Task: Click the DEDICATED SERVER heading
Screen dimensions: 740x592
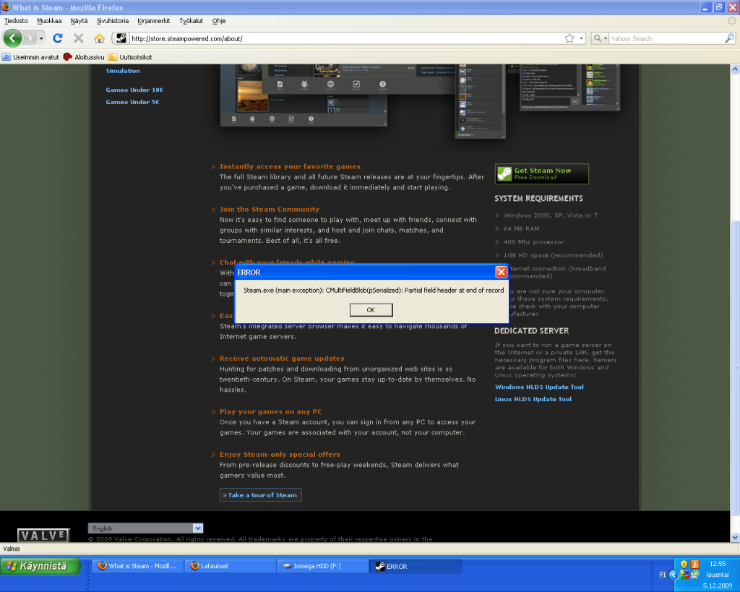Action: pyautogui.click(x=531, y=331)
